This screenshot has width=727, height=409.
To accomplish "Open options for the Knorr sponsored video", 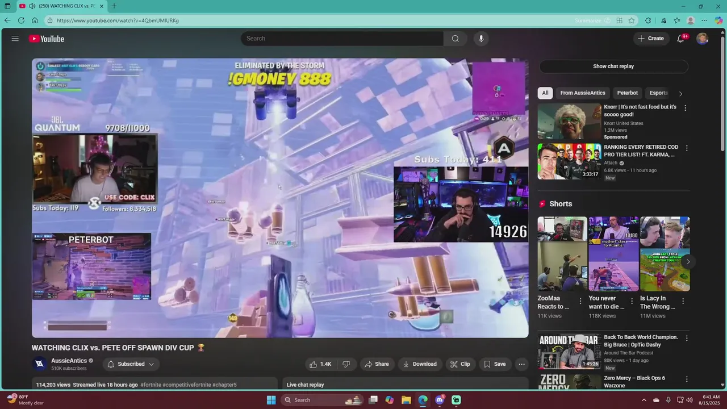I will pos(686,108).
